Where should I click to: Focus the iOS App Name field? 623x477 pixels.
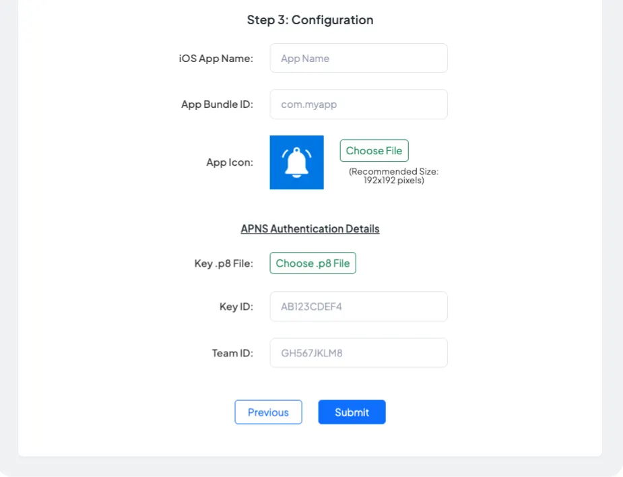click(358, 59)
